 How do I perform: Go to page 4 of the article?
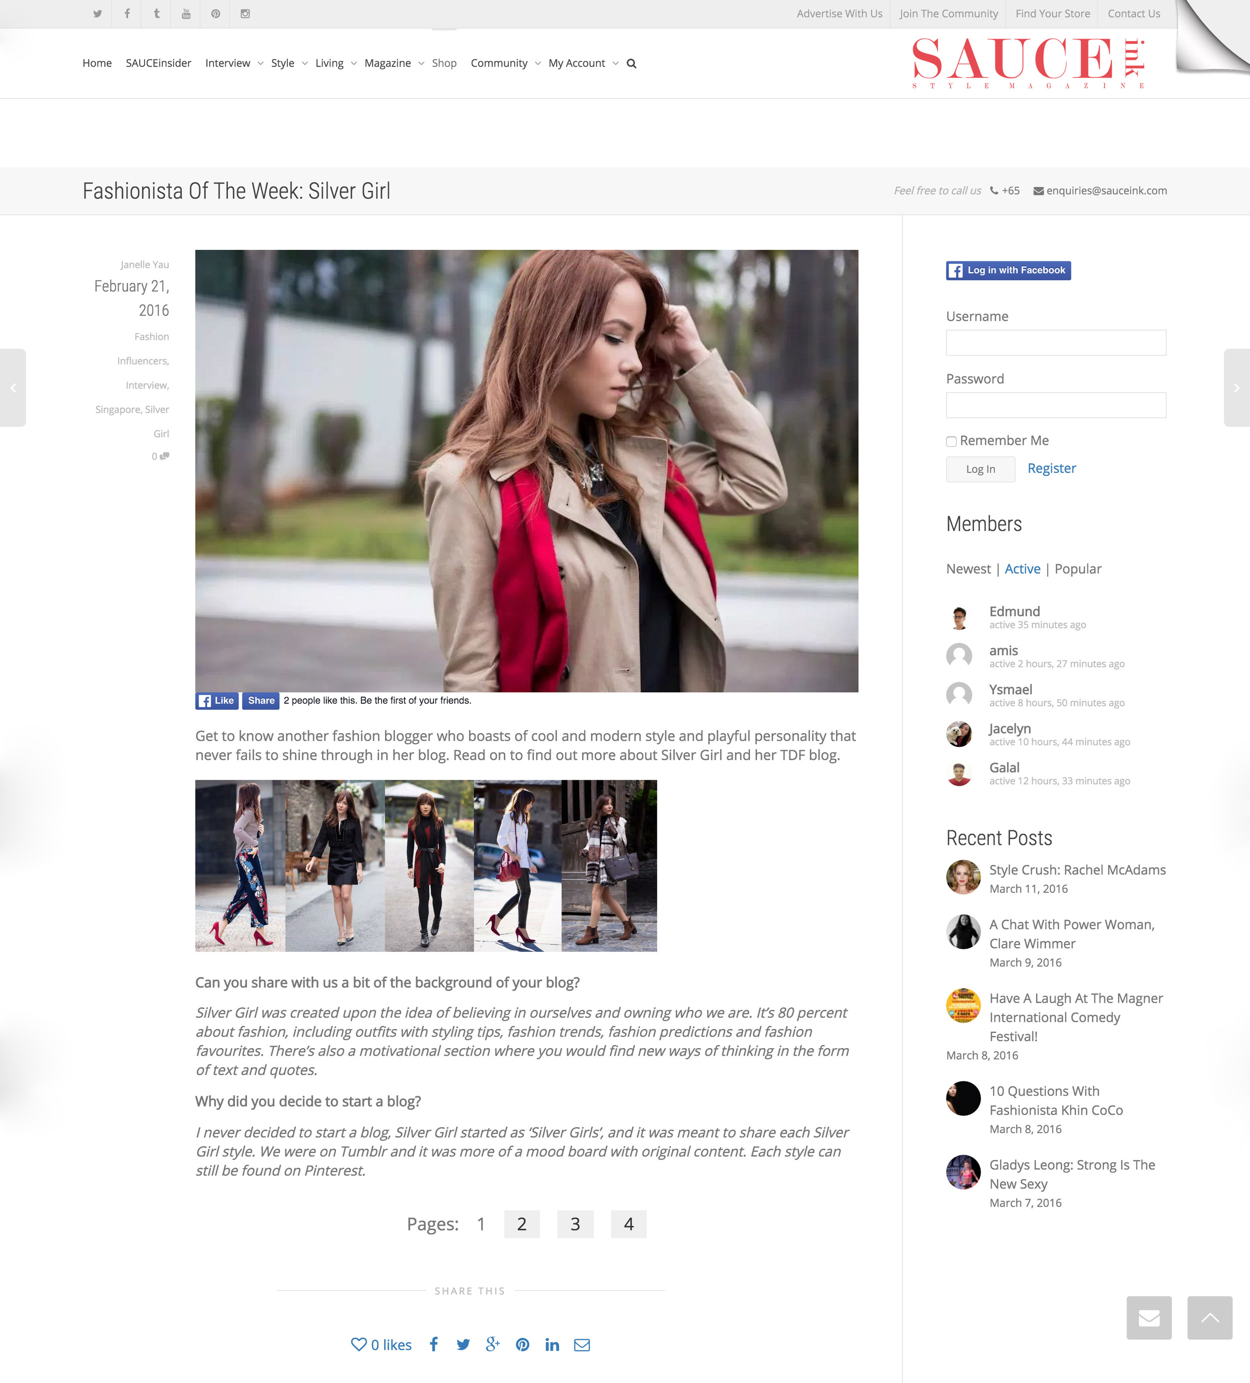click(x=629, y=1224)
